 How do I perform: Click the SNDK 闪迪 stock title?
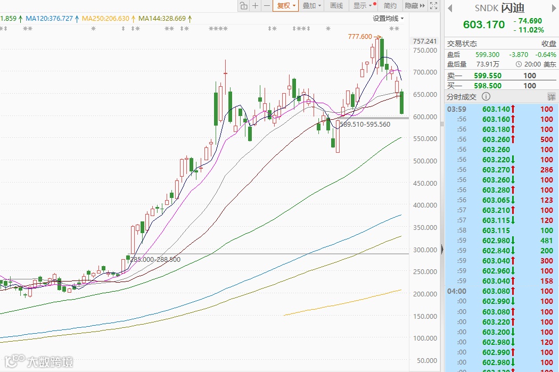[x=499, y=8]
